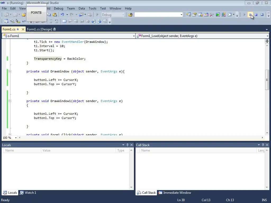Viewport: 271px width, 203px height.
Task: Pin the Locals panel
Action: (127, 145)
